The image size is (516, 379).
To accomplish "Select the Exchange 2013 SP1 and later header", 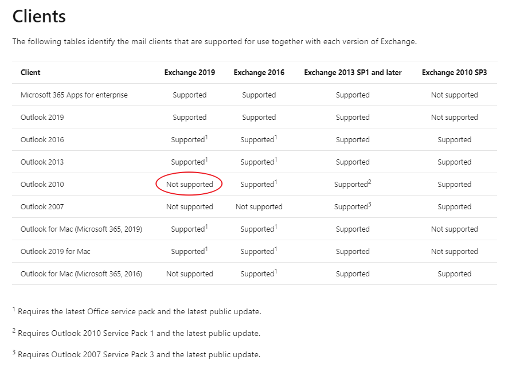I will [x=353, y=72].
